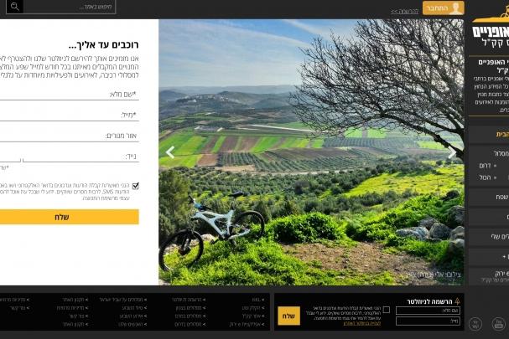Viewport: 509px width, 339px height.
Task: Click the שם מלא full name field
Action: (x=70, y=95)
